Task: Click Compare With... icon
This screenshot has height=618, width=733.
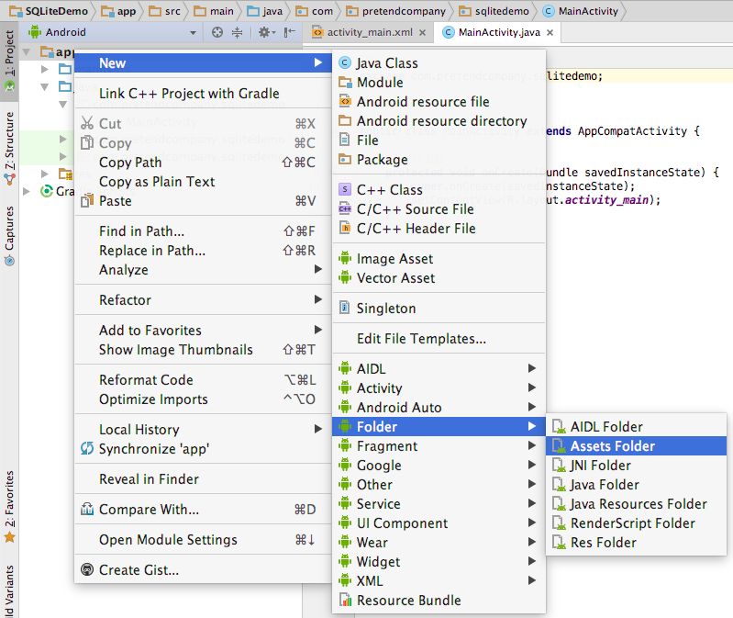Action: tap(87, 509)
